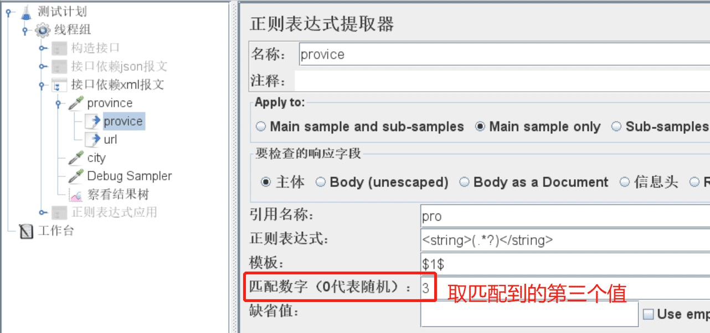Screen dimensions: 710x333
Task: Collapse the 线程组 tree node
Action: click(x=25, y=30)
